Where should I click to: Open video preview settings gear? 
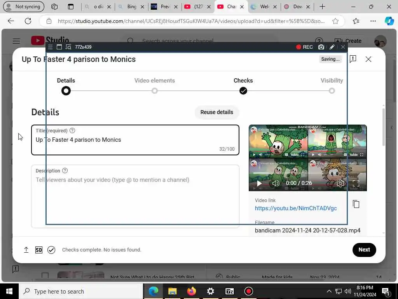tap(340, 183)
